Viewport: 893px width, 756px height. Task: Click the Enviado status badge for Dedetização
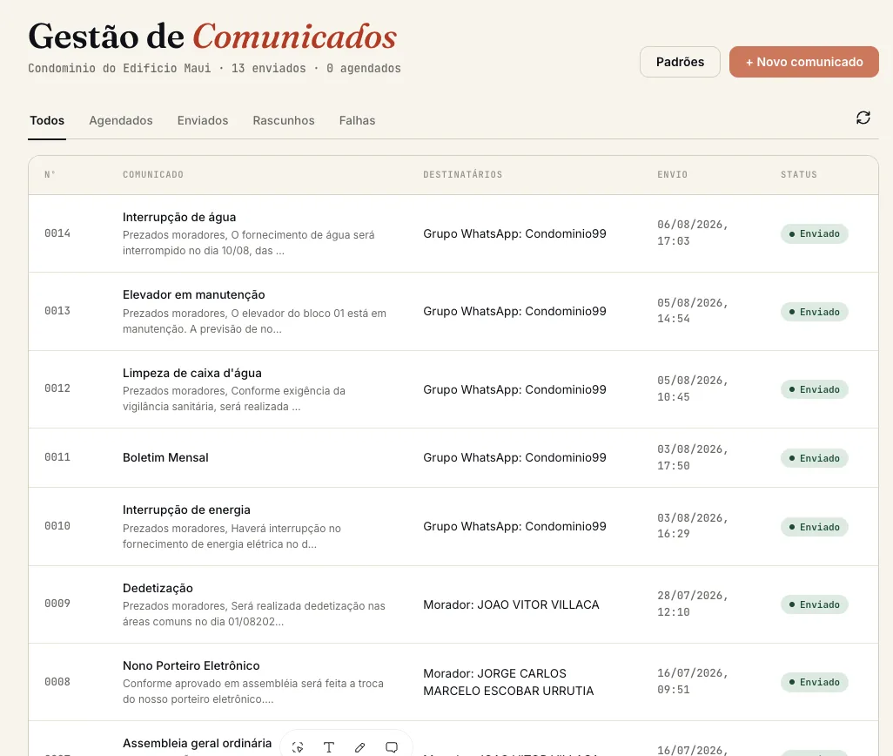815,604
